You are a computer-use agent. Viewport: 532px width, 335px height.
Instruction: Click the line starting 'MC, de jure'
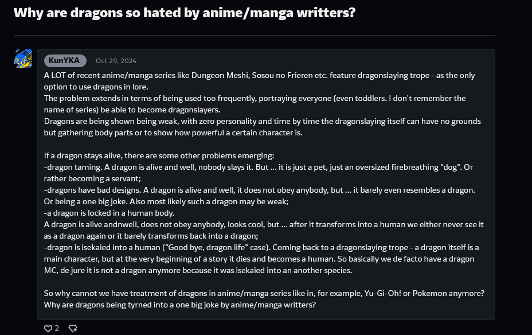(x=198, y=271)
